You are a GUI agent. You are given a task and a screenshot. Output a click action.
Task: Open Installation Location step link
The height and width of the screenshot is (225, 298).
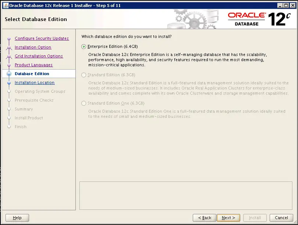click(35, 82)
